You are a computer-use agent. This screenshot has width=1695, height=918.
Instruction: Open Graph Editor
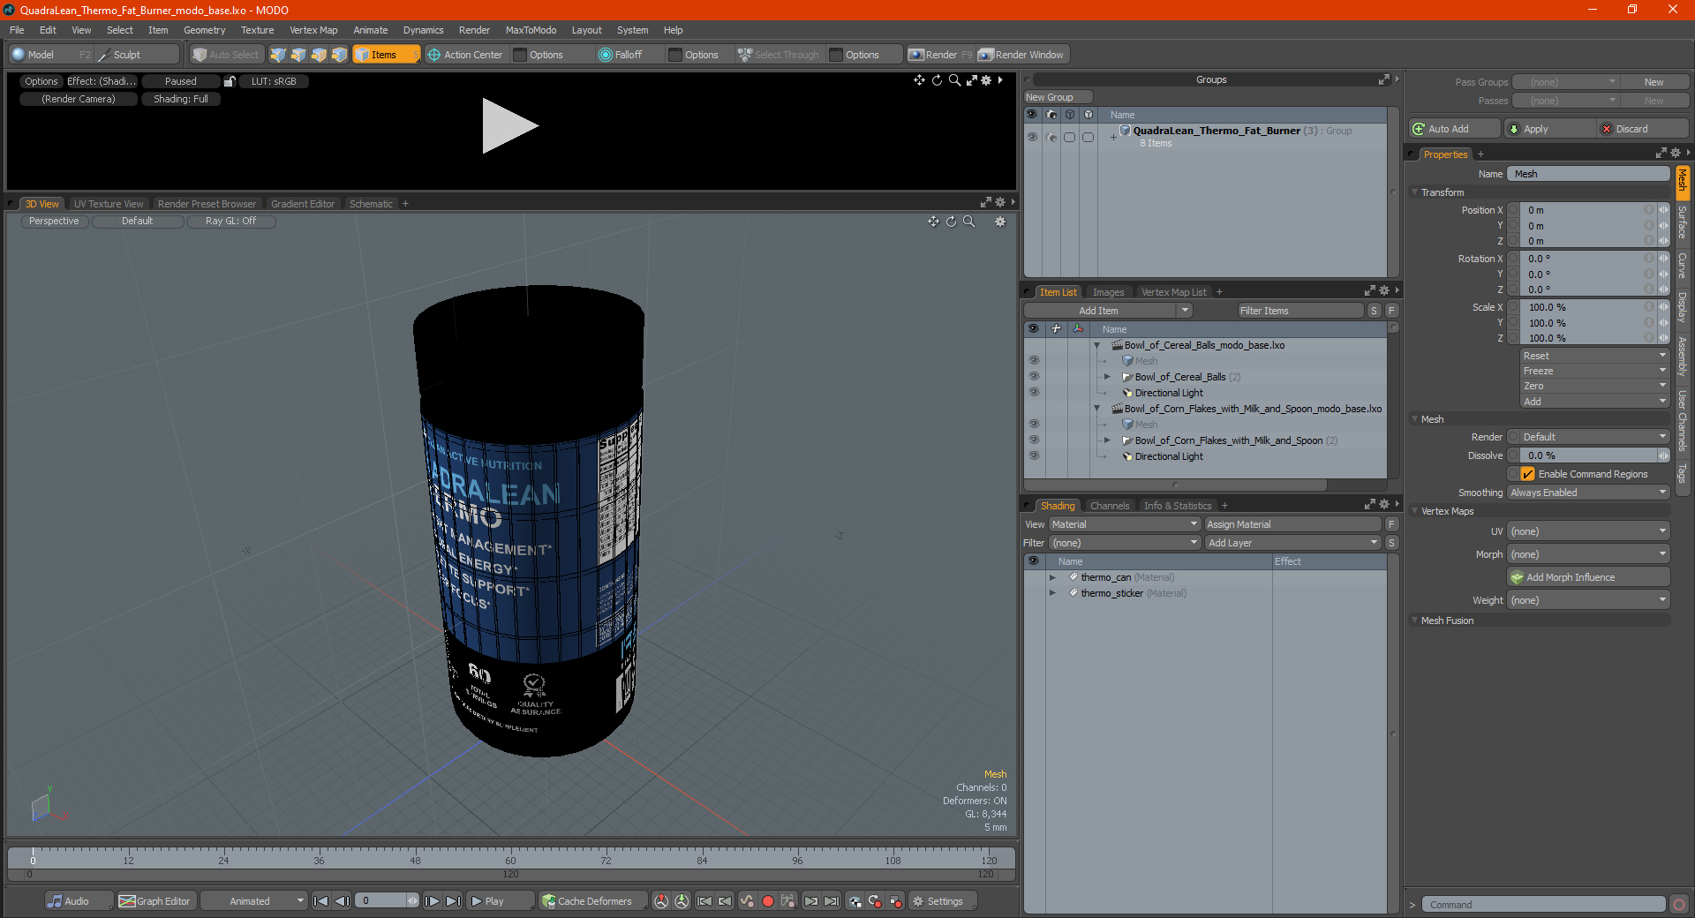[x=155, y=901]
